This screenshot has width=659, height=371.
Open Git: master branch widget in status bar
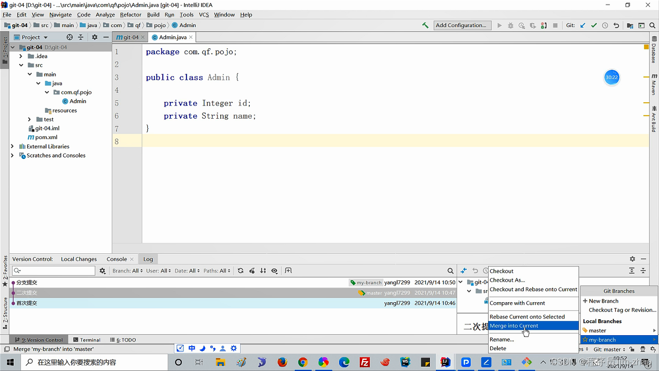point(609,349)
